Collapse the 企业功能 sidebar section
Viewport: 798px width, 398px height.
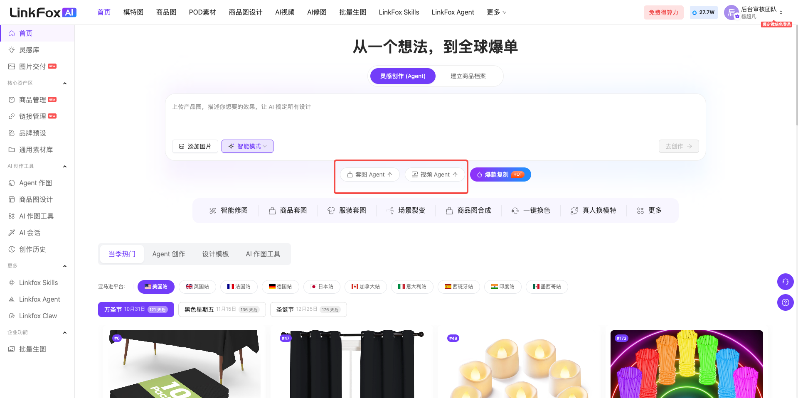[65, 332]
